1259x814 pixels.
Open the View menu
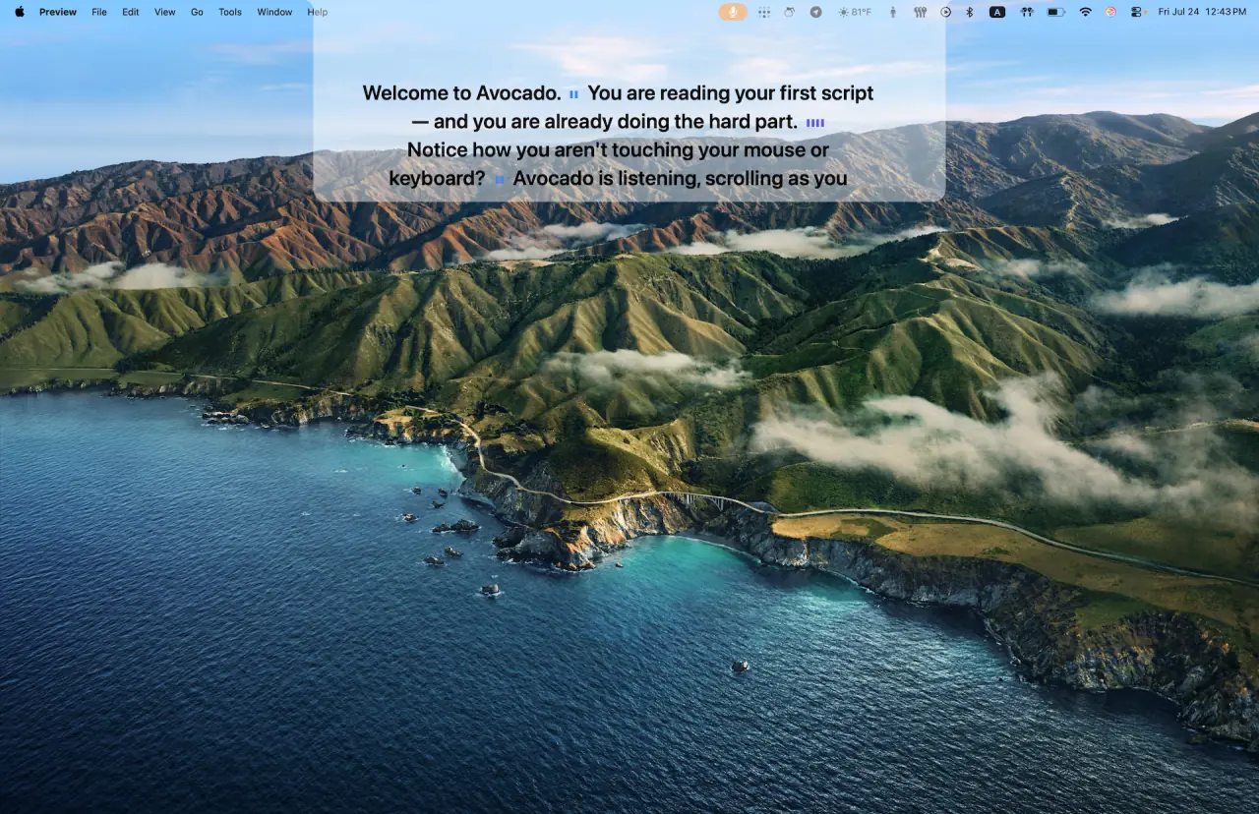coord(165,12)
